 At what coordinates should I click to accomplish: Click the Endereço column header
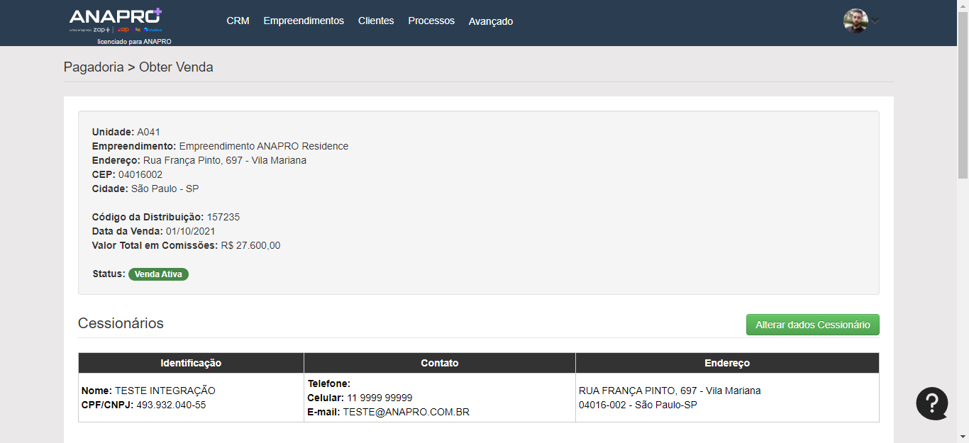pyautogui.click(x=727, y=363)
